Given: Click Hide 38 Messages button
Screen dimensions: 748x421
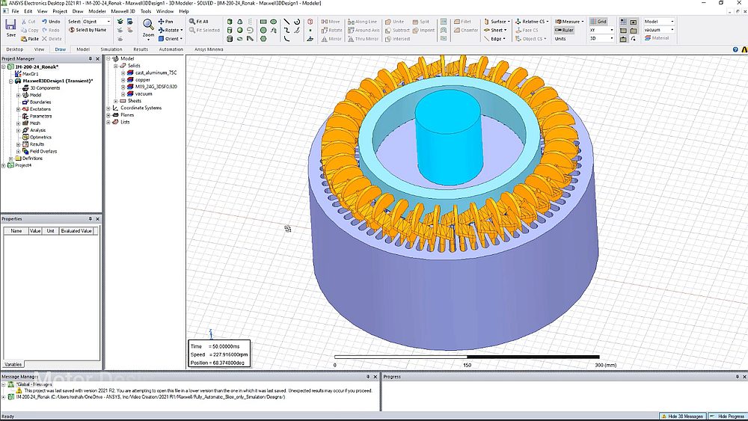Looking at the screenshot, I should (x=682, y=417).
